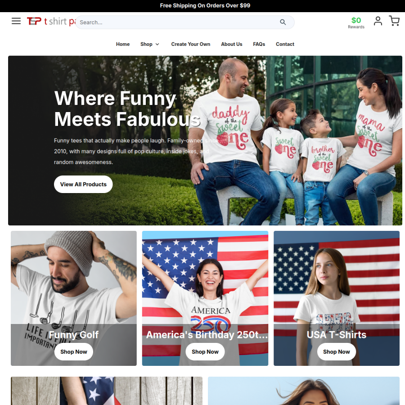Open FAQs page
This screenshot has height=405, width=405.
tap(259, 44)
